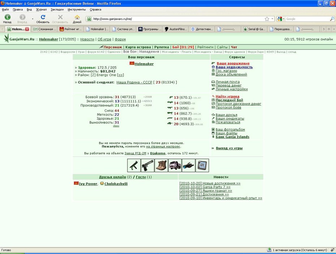Screen dimensions: 336x254
Task: Click the icon beside Банк Ganja Islands
Action: [213, 137]
